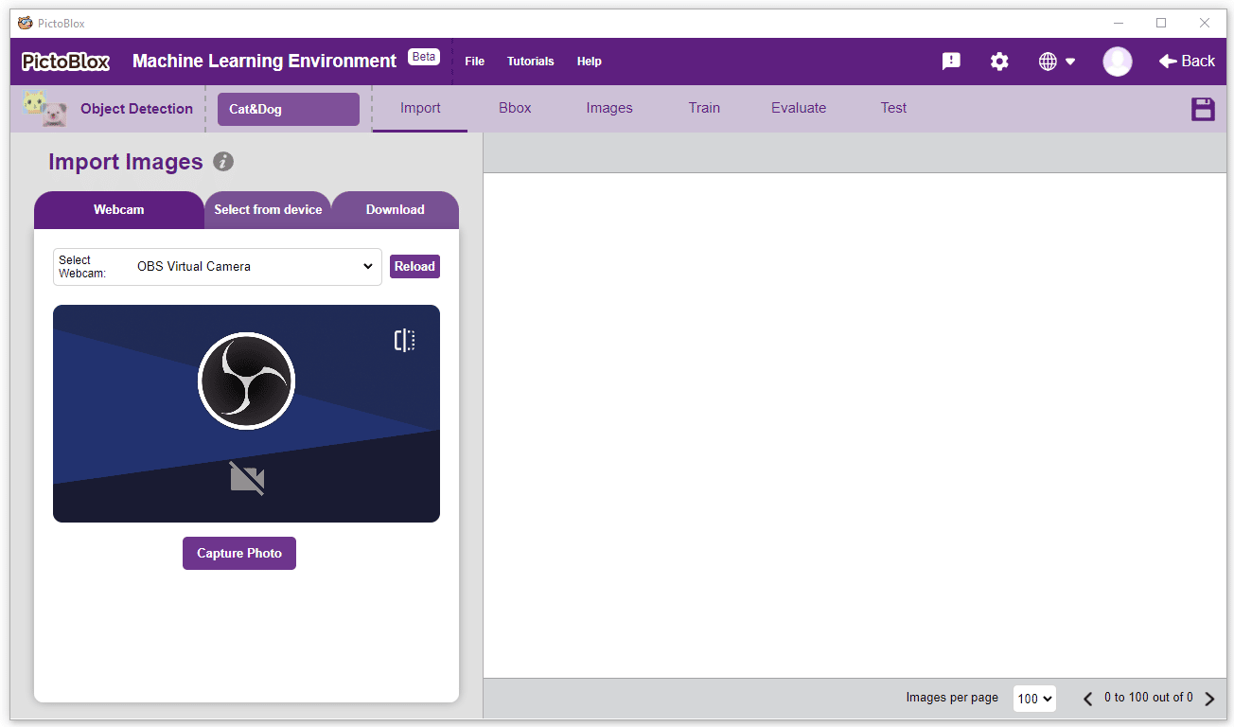Click the Reload webcam button
This screenshot has height=727, width=1234.
point(414,267)
